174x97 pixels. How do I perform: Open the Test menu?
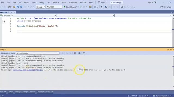(x=49, y=2)
